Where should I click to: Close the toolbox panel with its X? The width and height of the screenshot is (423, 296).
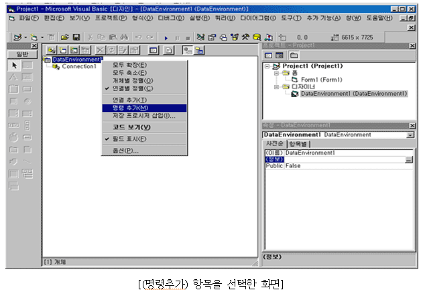tap(34, 46)
